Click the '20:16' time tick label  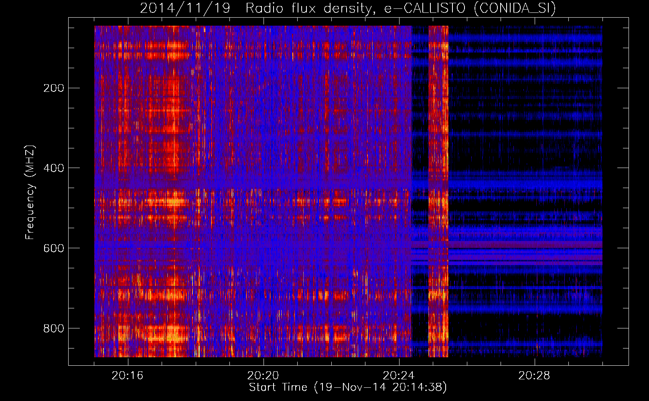(128, 376)
